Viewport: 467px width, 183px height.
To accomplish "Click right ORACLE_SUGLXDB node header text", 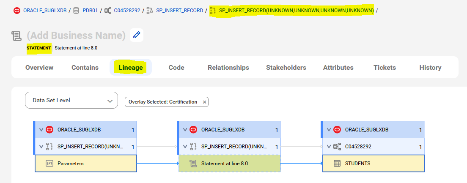I will click(367, 130).
